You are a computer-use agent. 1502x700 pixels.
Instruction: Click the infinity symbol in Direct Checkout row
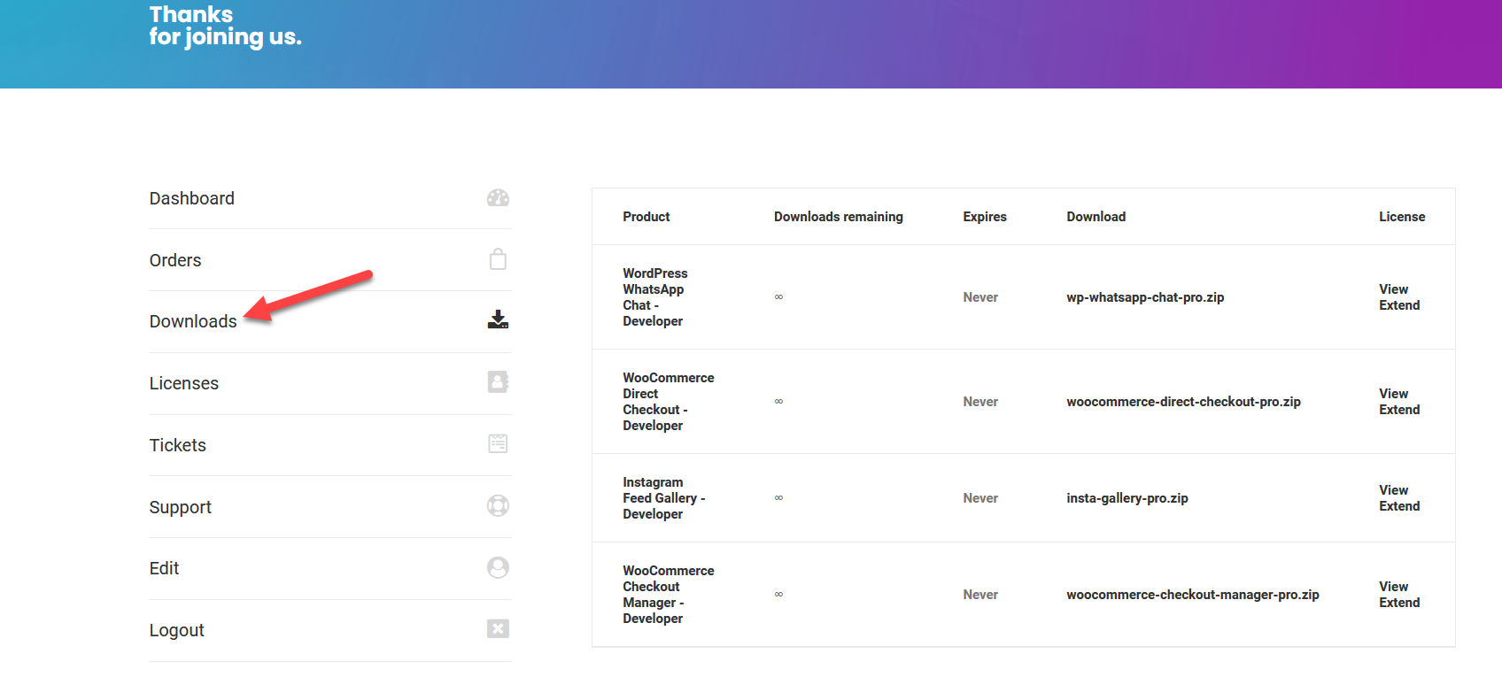pos(778,401)
